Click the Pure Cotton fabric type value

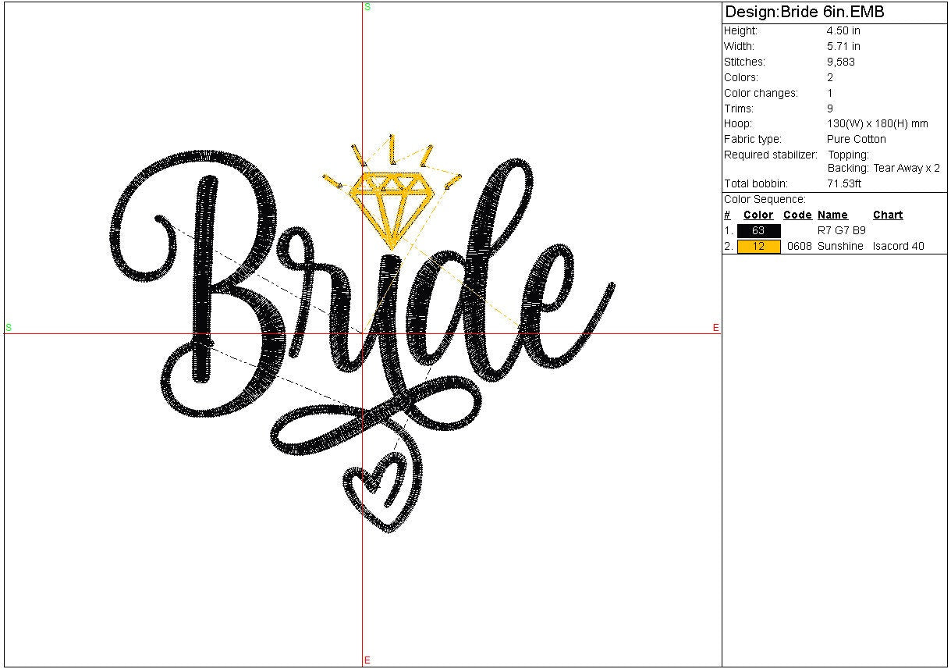pyautogui.click(x=856, y=140)
